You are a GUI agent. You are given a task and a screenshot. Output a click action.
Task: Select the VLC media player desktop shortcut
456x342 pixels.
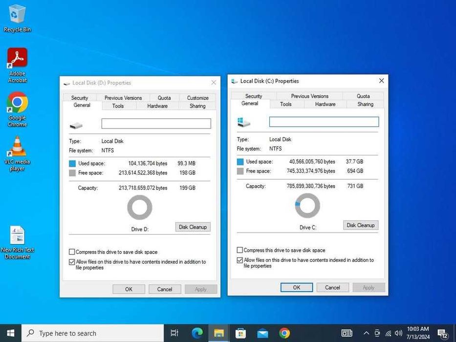(17, 153)
